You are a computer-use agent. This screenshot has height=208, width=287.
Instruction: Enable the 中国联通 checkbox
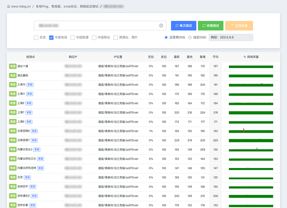[73, 37]
